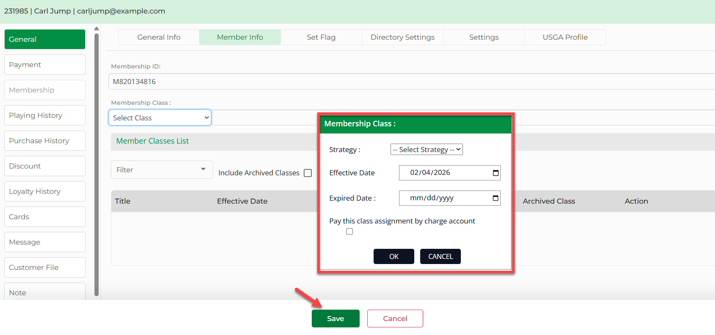
Task: Toggle Include Archived Classes checkbox
Action: tap(308, 173)
